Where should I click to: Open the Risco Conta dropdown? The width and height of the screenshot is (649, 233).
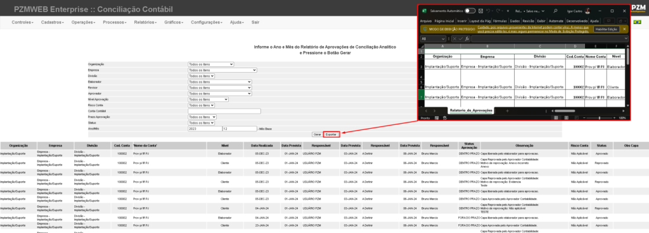(x=201, y=105)
